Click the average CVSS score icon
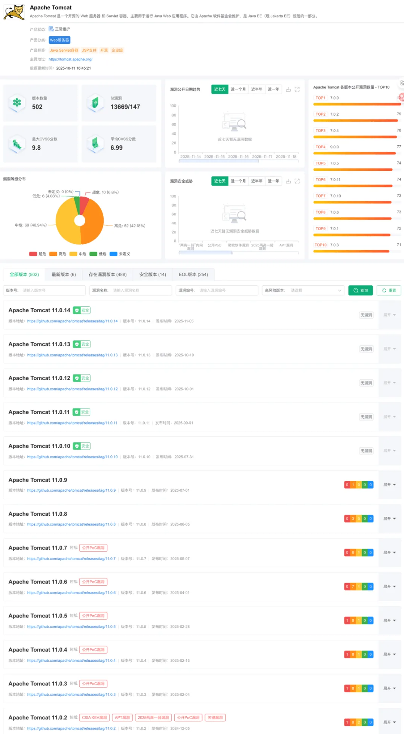The height and width of the screenshot is (734, 404). click(x=95, y=144)
